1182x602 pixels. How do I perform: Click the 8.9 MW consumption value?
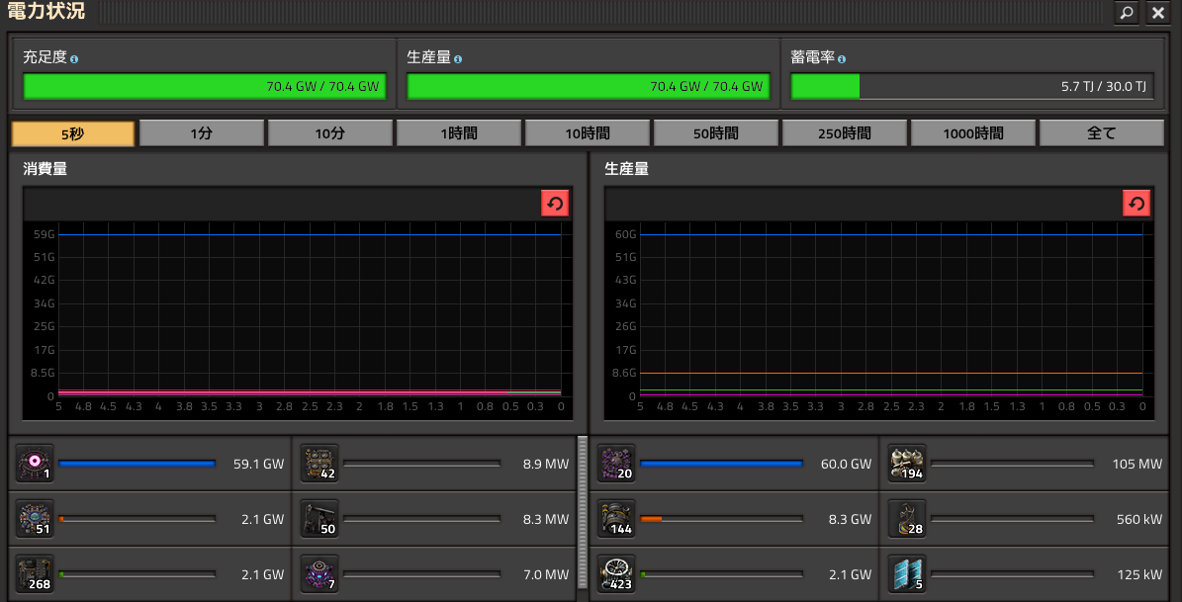[x=546, y=465]
